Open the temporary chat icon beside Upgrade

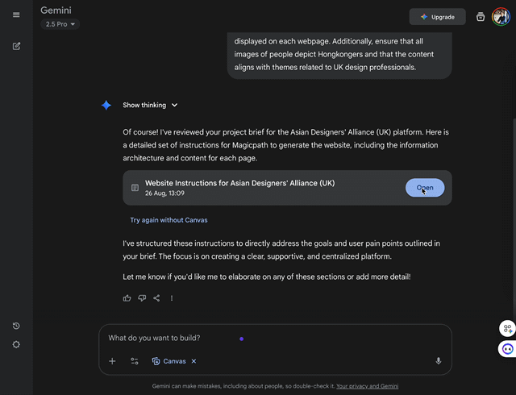click(x=481, y=16)
